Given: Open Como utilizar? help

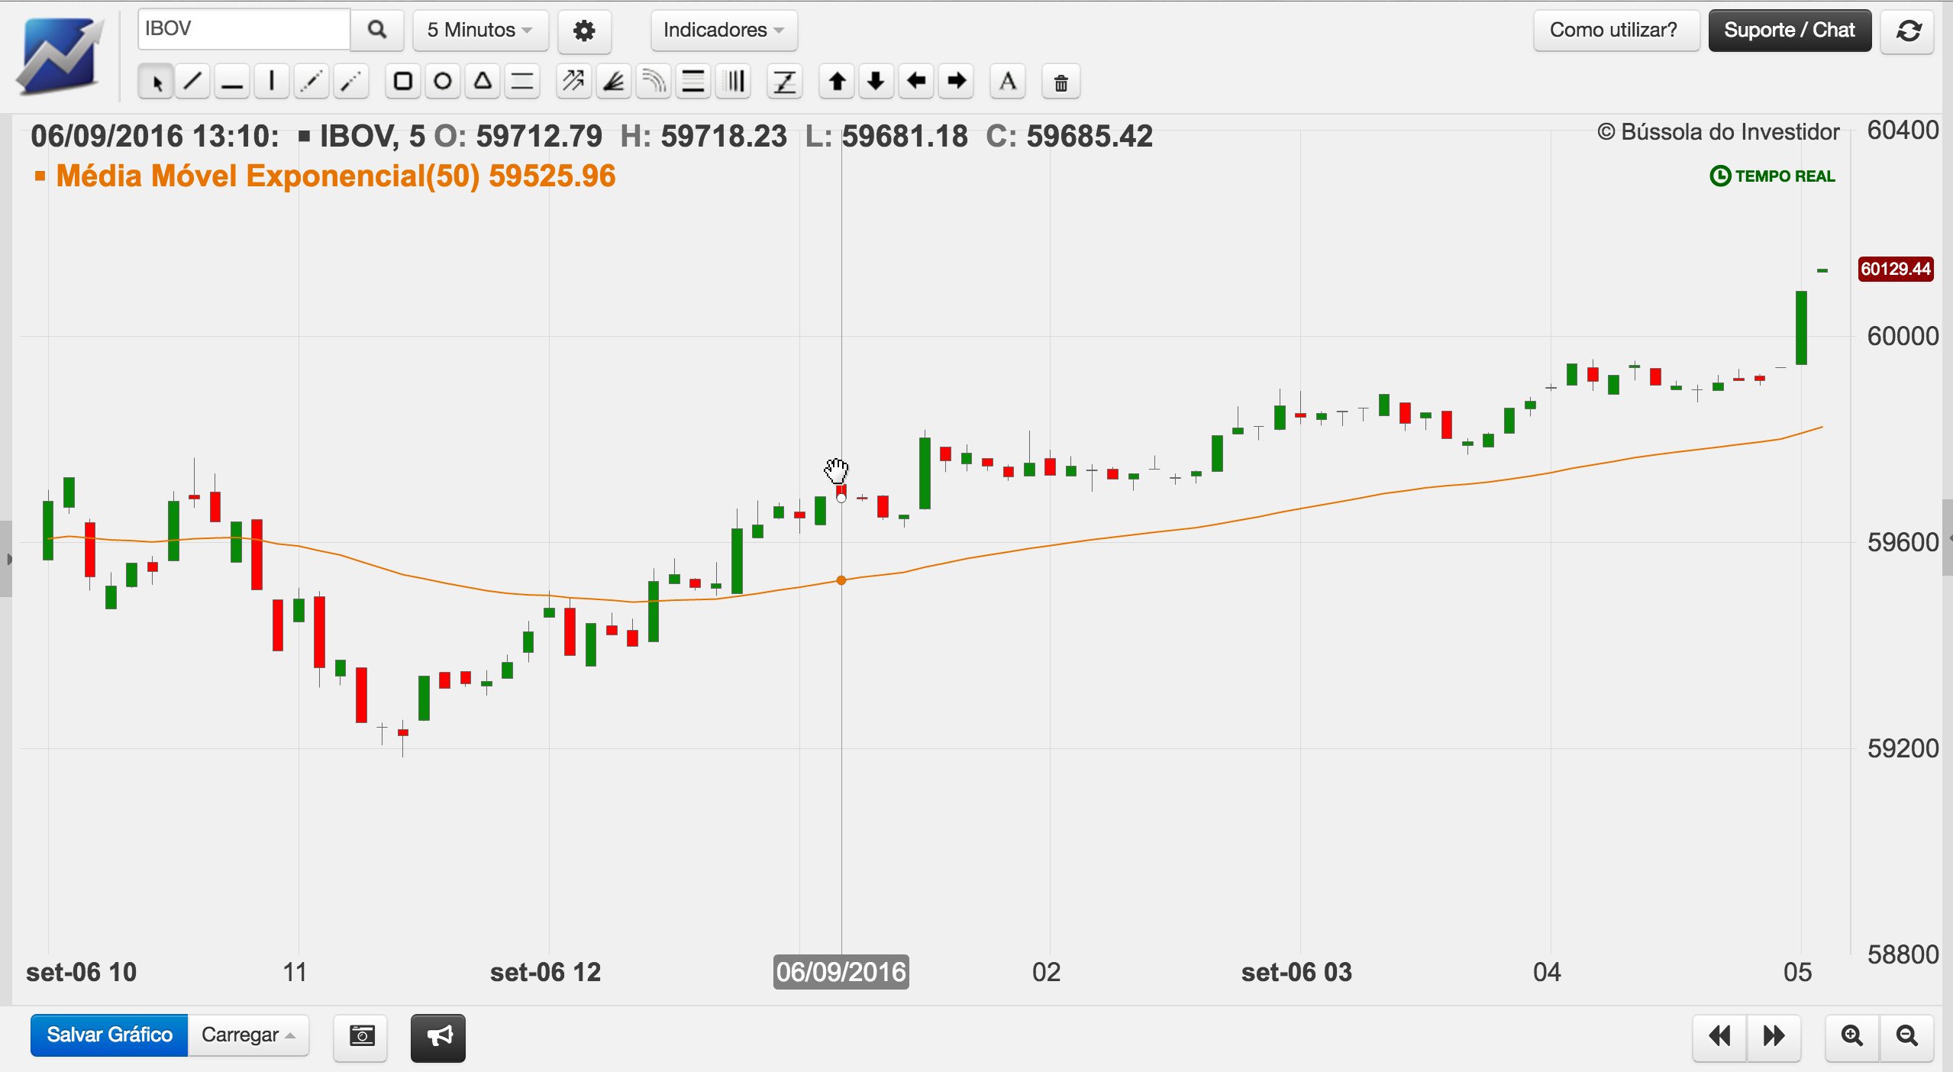Looking at the screenshot, I should point(1616,31).
